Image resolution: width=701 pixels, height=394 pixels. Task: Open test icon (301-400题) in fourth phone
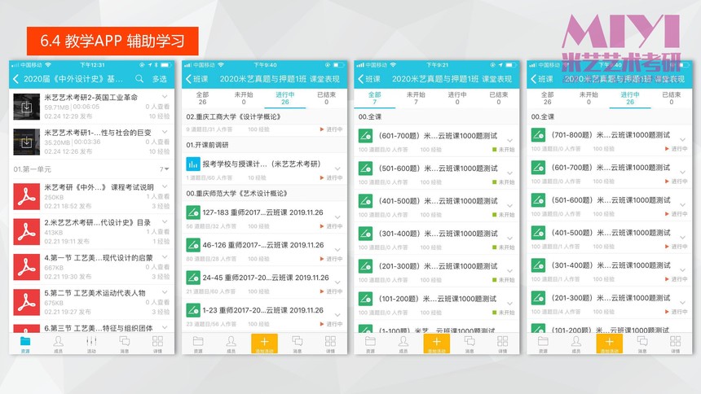538,265
